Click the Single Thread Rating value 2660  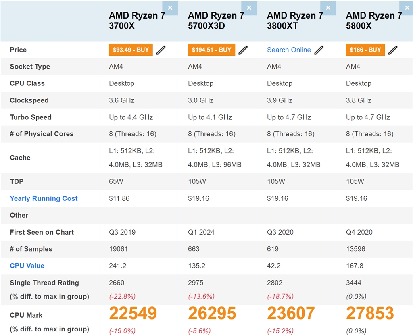click(117, 283)
